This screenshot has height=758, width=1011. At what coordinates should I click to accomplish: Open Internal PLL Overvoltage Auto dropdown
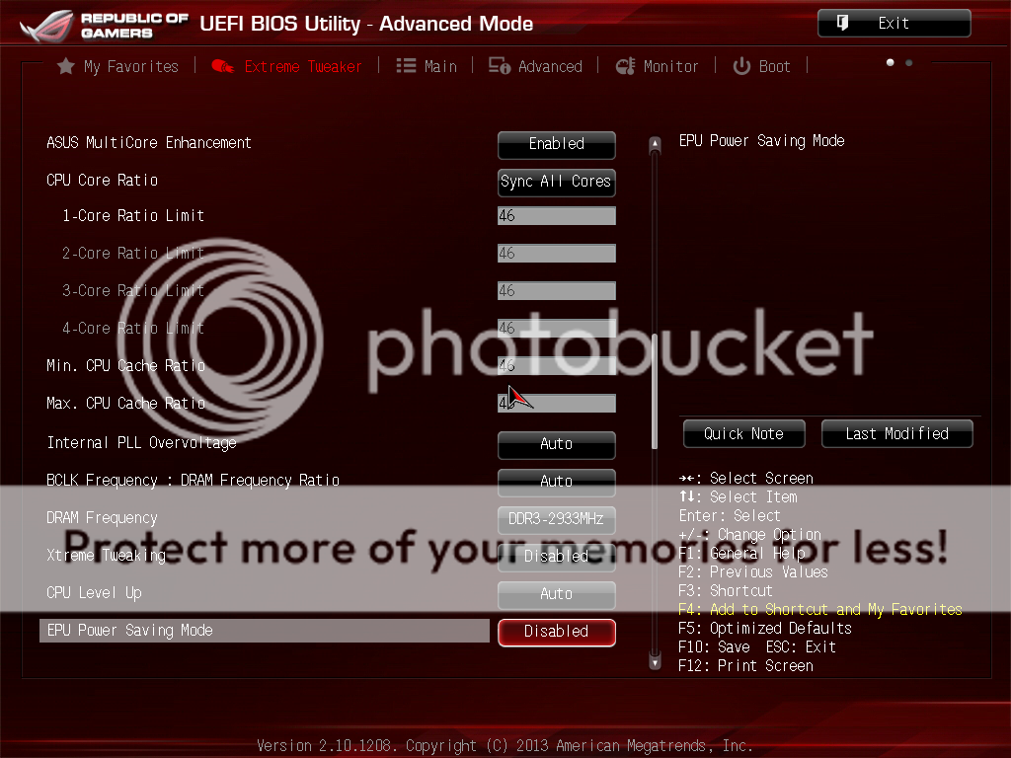(x=556, y=444)
